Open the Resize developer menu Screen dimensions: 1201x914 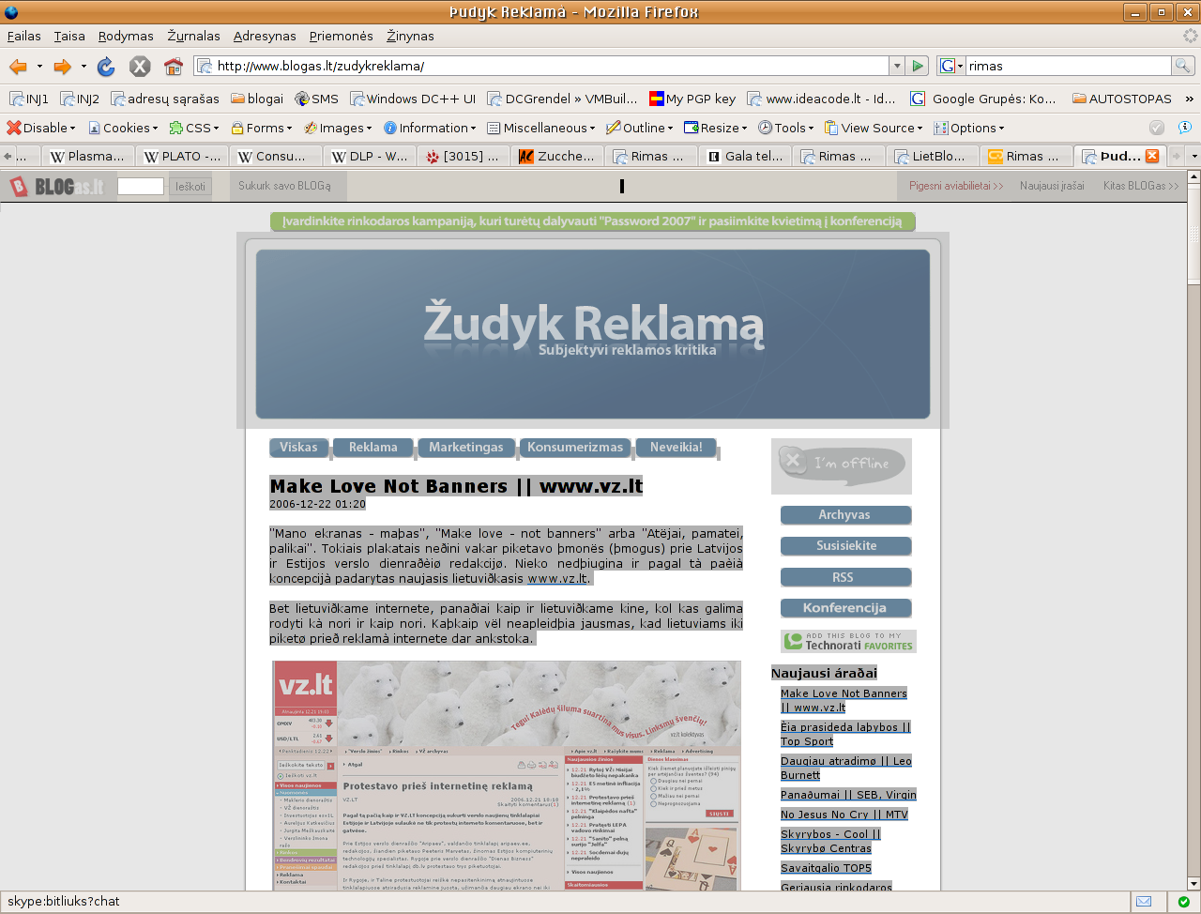716,128
